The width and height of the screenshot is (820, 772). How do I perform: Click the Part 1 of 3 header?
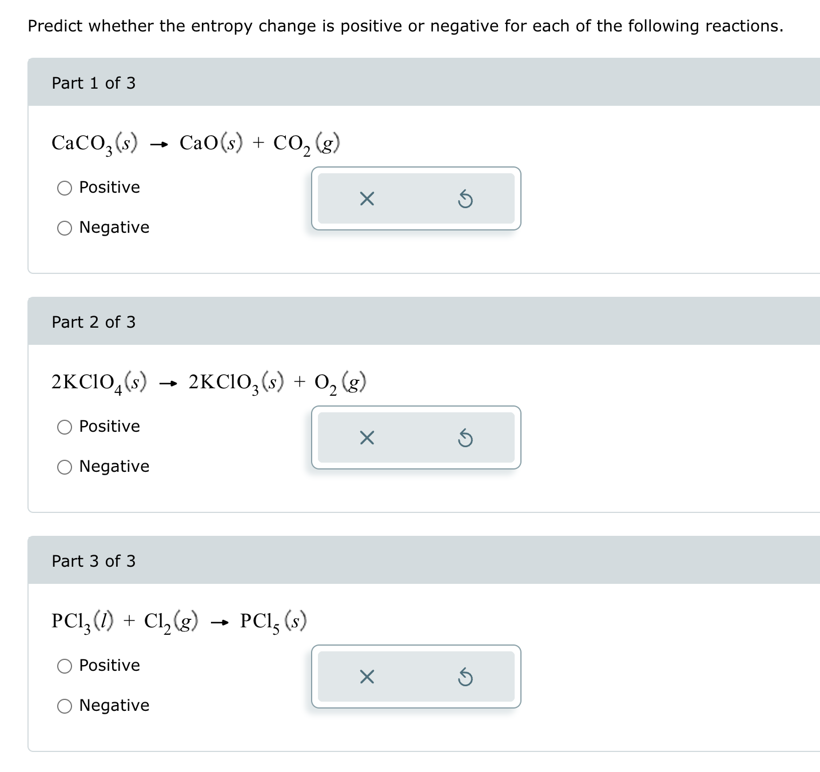pos(93,83)
